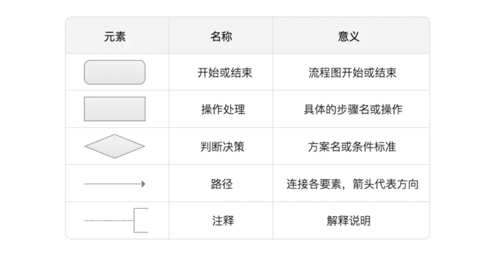
Task: Click the rounded rectangle start/end shape
Action: 115,72
